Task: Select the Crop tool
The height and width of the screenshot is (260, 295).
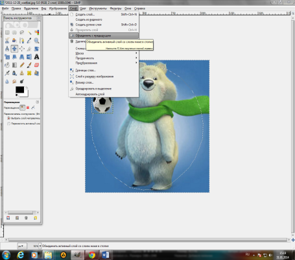Action: pyautogui.click(x=29, y=49)
